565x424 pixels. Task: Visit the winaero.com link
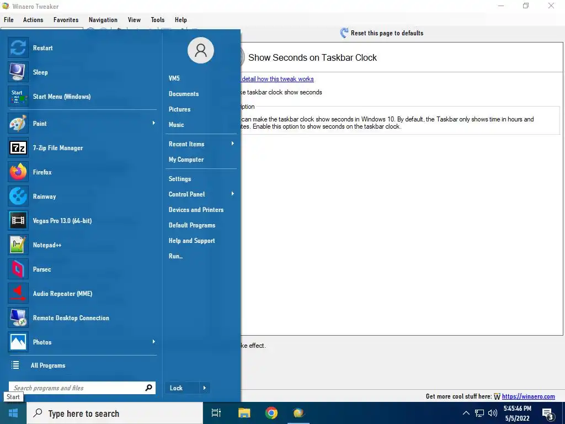point(528,396)
